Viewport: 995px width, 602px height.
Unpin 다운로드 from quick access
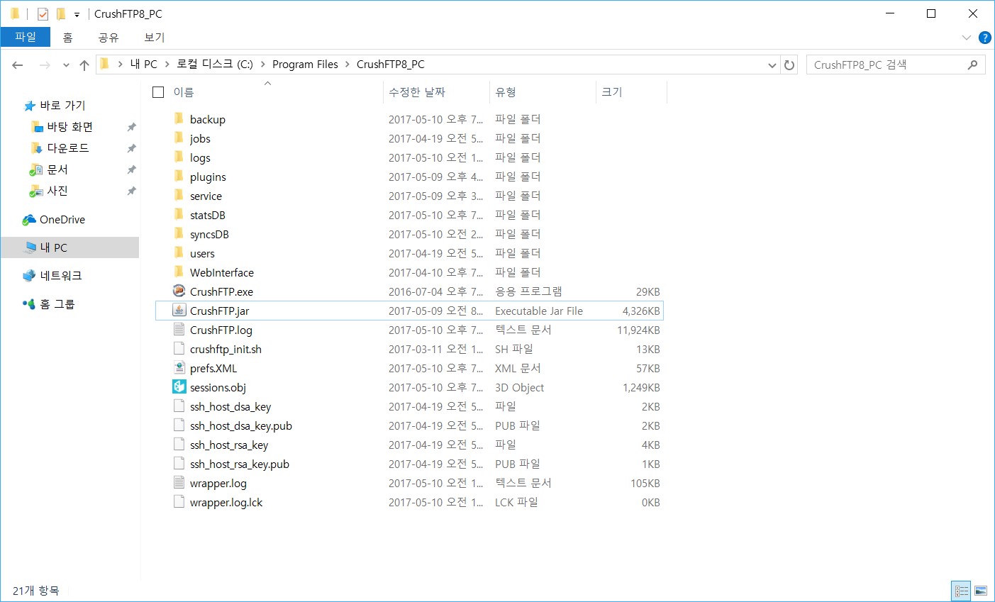click(131, 148)
